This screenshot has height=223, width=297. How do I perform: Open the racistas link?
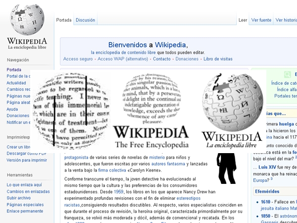click(x=72, y=205)
